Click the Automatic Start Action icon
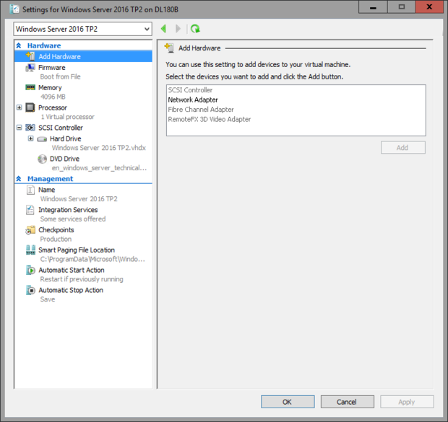 click(30, 270)
